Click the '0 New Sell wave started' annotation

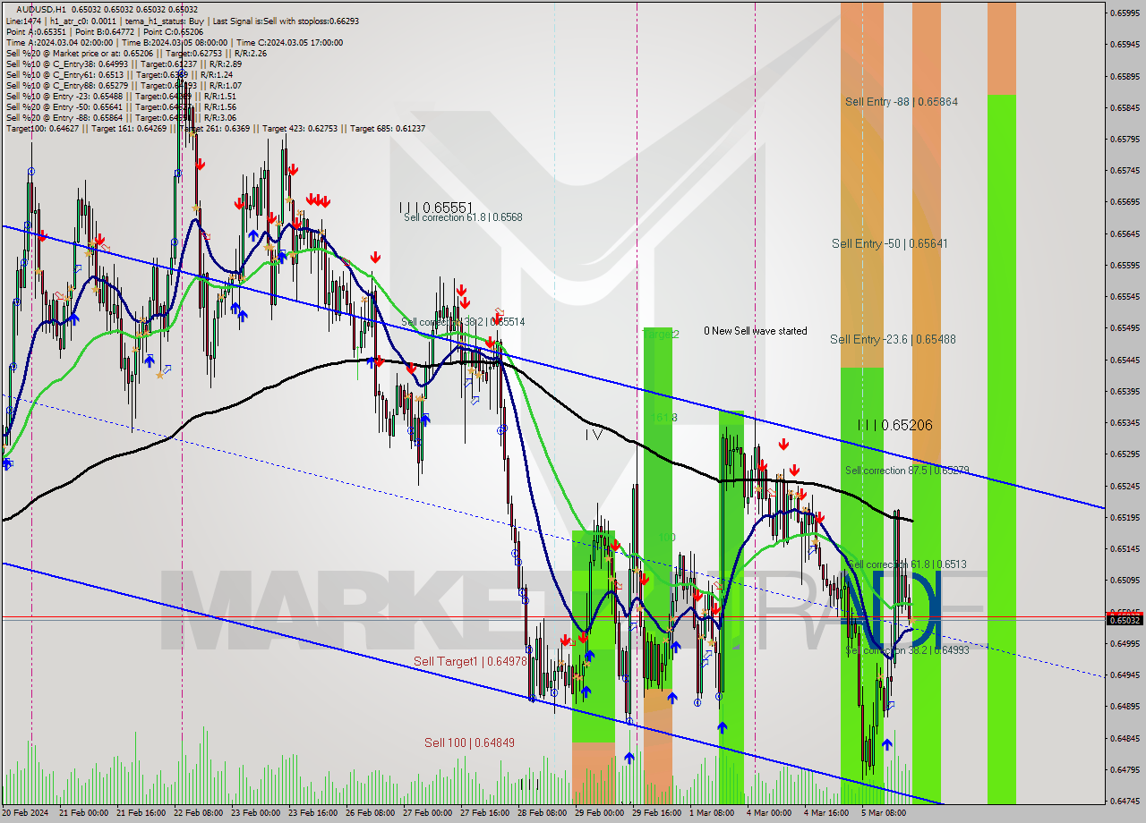[x=755, y=331]
